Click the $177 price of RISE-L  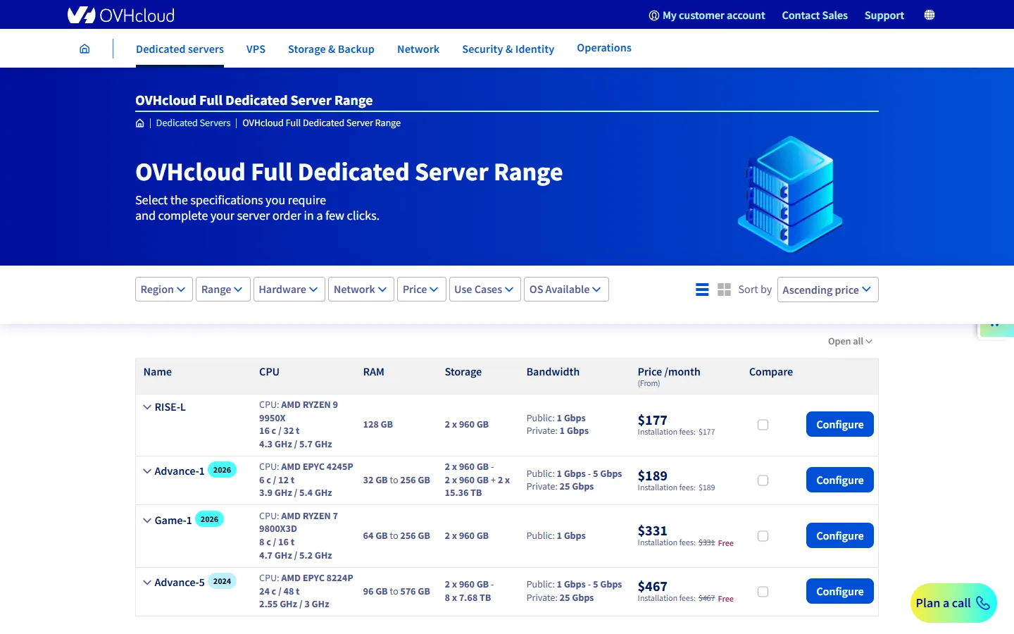tap(652, 420)
